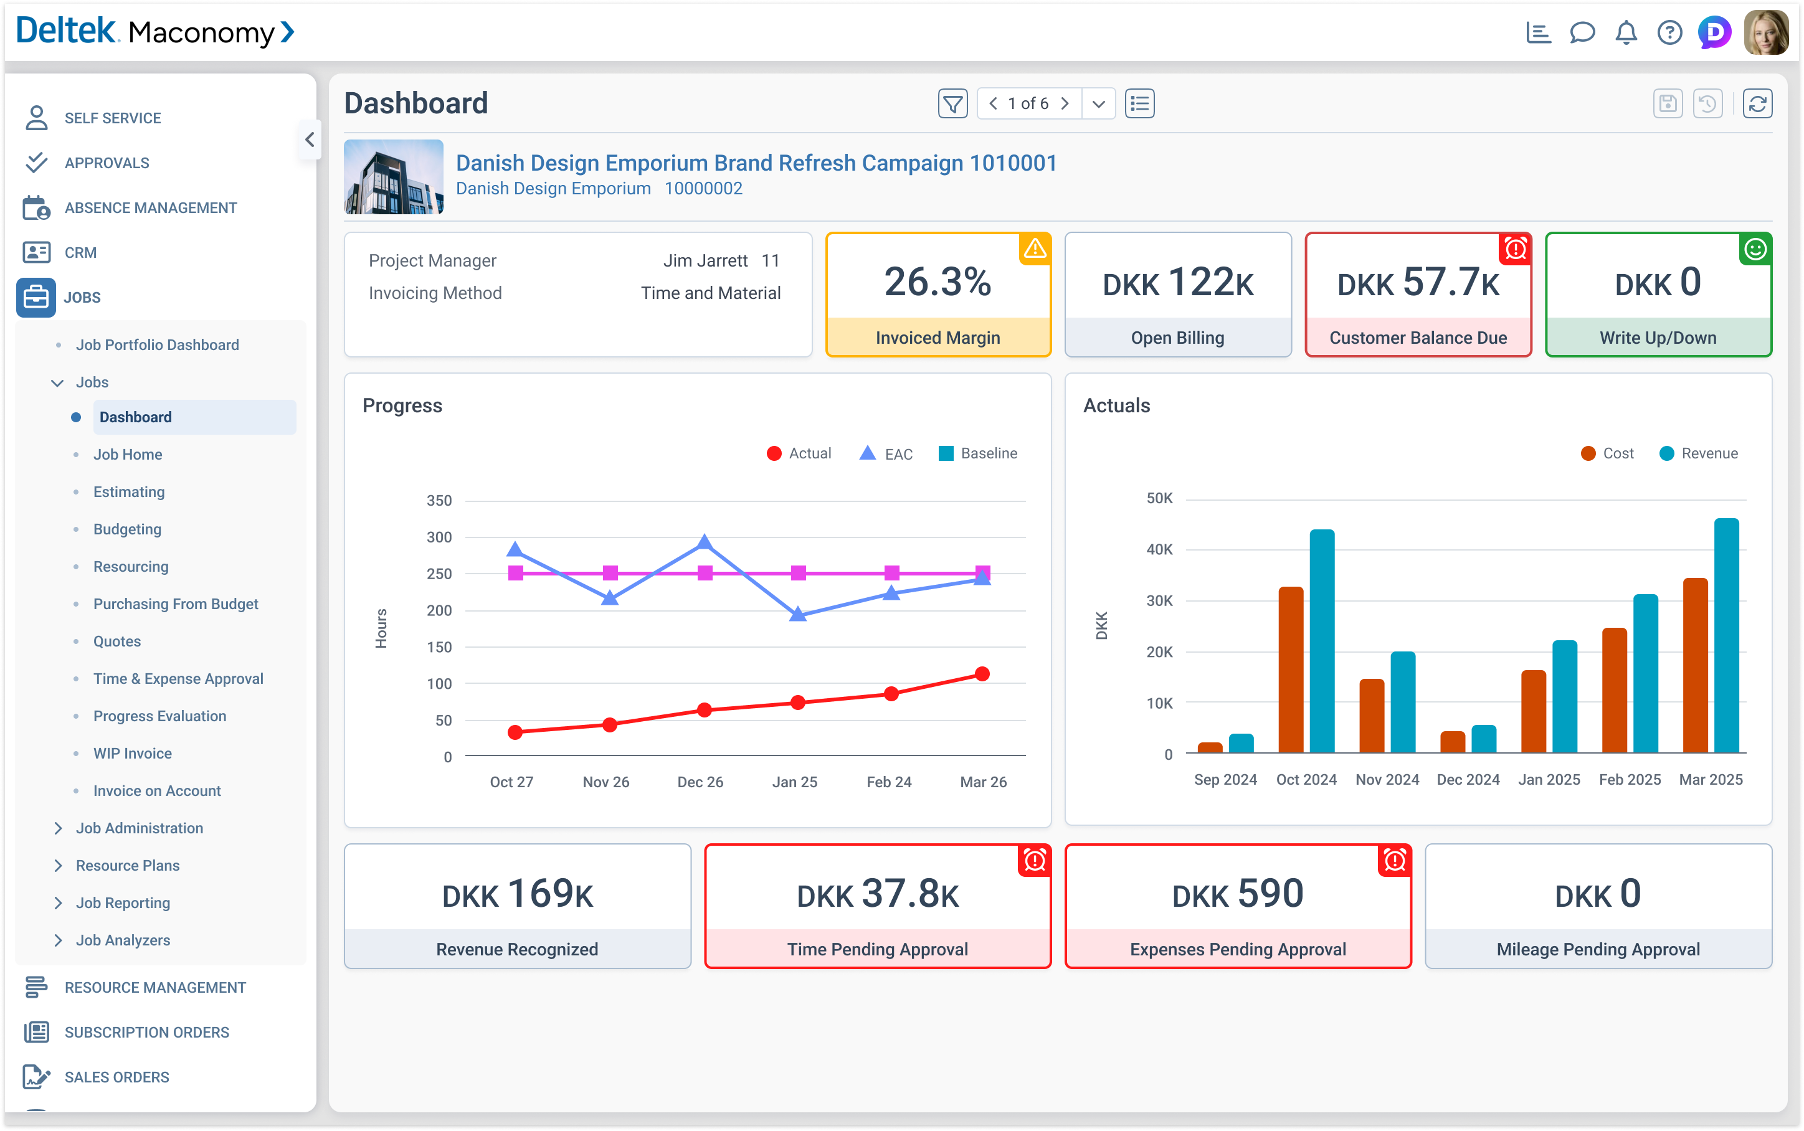Refresh the dashboard data
Image resolution: width=1804 pixels, height=1131 pixels.
pyautogui.click(x=1758, y=103)
